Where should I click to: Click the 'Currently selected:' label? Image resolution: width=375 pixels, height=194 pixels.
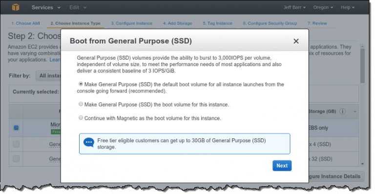(36, 92)
